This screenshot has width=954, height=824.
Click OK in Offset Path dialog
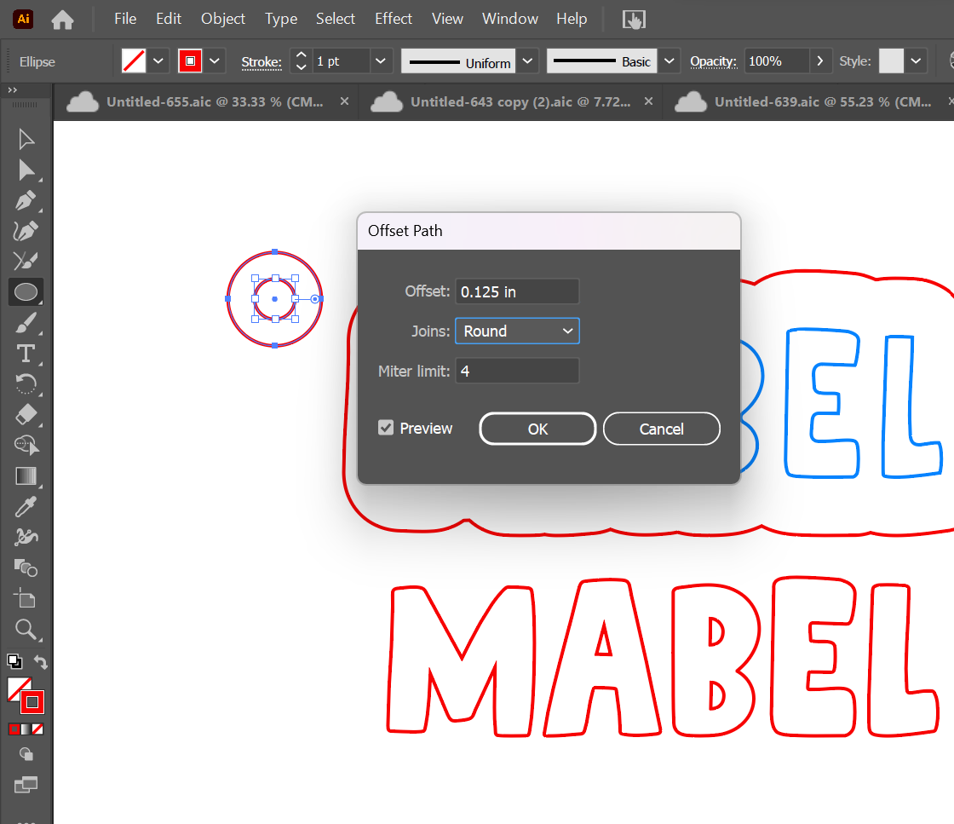coord(537,429)
